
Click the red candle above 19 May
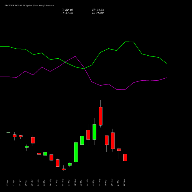pyautogui.click(x=107, y=140)
